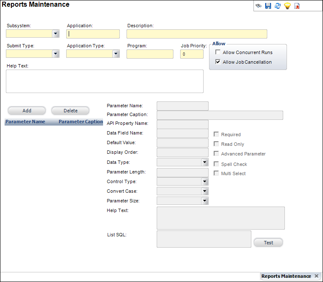
Task: Click the upper Help Text box
Action: click(x=105, y=81)
